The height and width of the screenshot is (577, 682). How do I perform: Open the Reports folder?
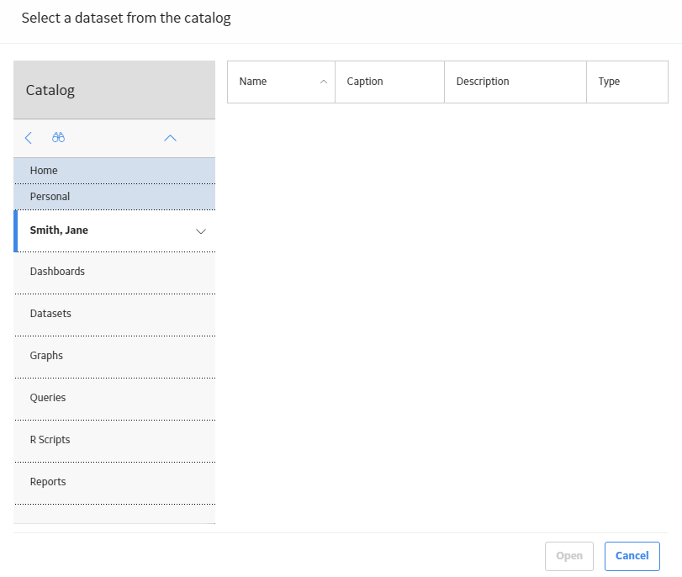[x=114, y=483]
